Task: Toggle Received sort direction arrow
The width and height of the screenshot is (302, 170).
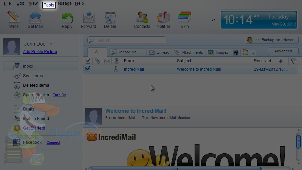Action: click(x=281, y=61)
